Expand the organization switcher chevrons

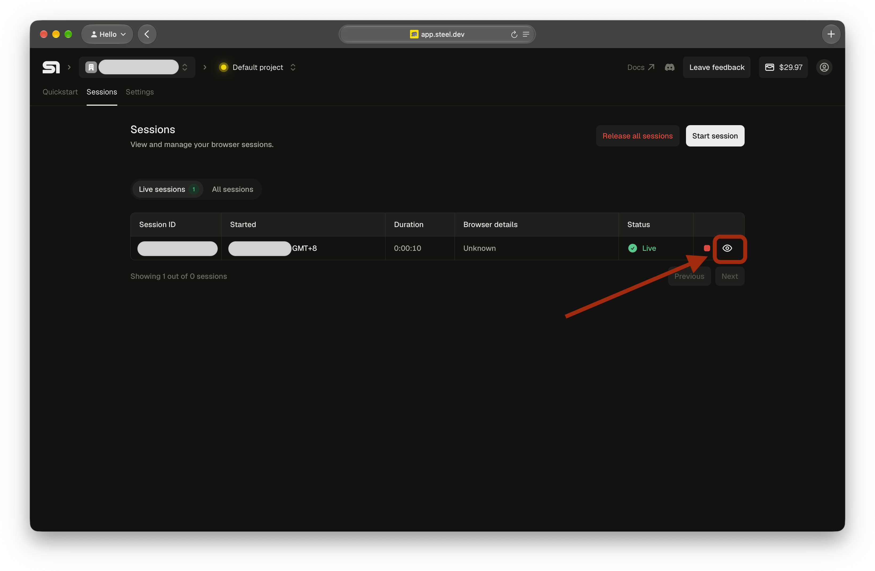[x=185, y=67]
